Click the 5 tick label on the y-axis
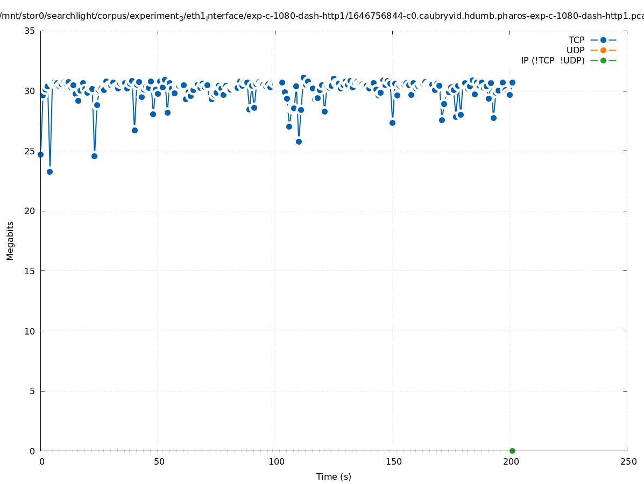 (32, 391)
